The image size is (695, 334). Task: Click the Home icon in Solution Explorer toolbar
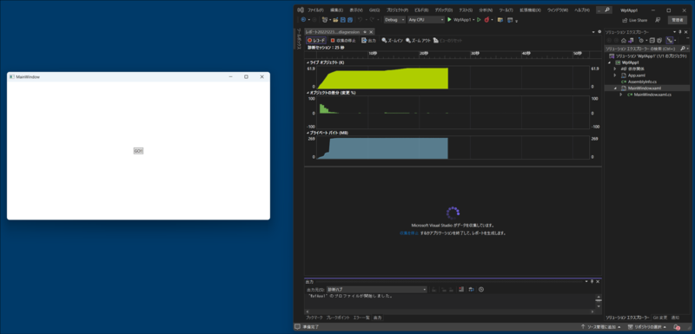[623, 40]
